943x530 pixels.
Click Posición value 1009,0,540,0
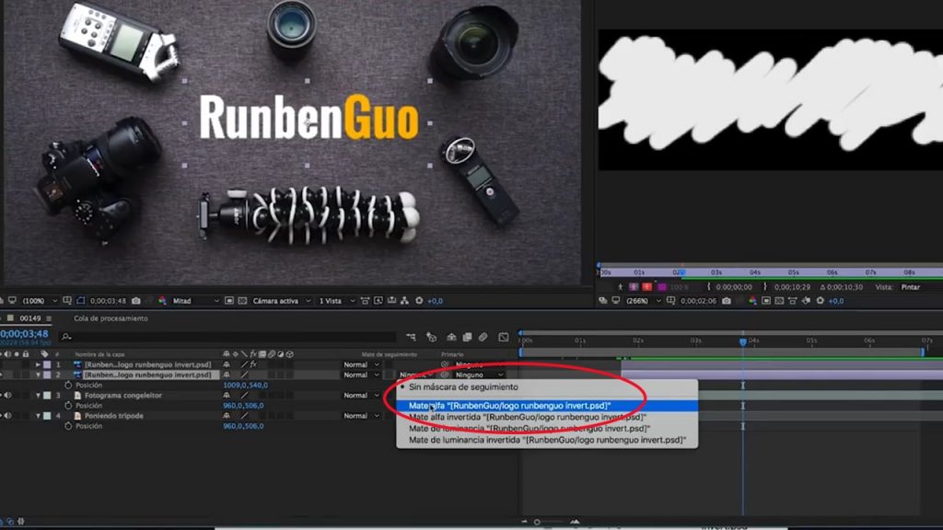[x=245, y=386]
